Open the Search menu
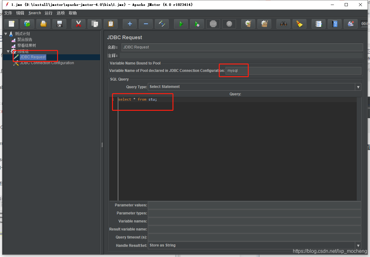 [x=35, y=13]
